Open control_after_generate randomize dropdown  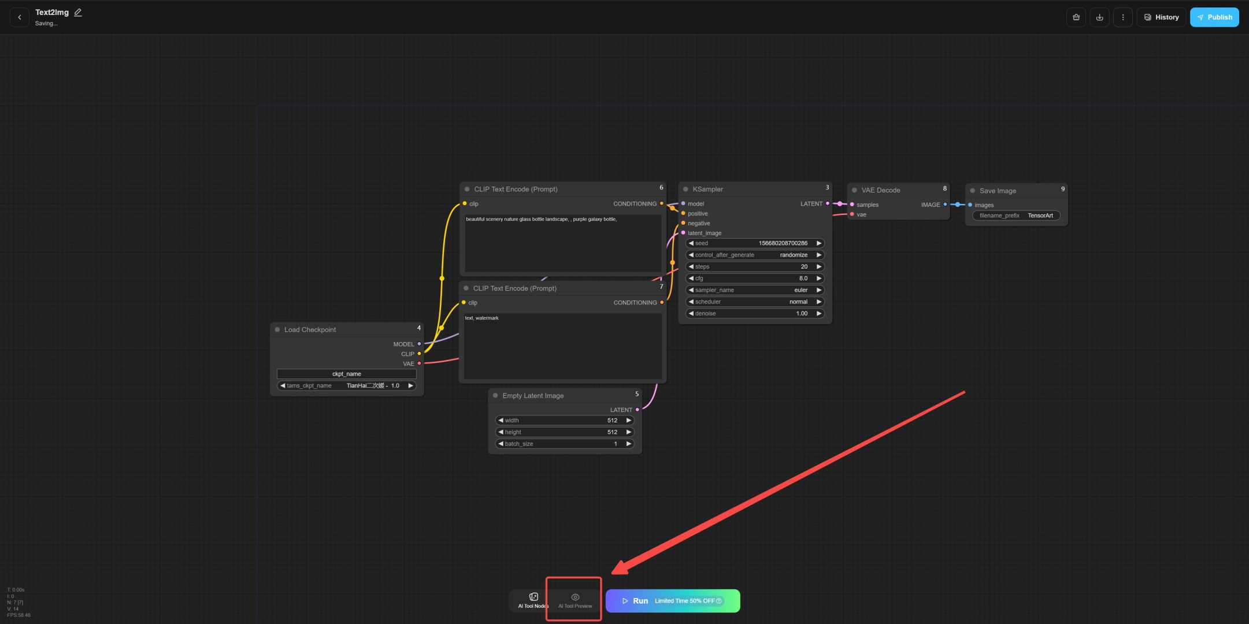click(x=754, y=255)
